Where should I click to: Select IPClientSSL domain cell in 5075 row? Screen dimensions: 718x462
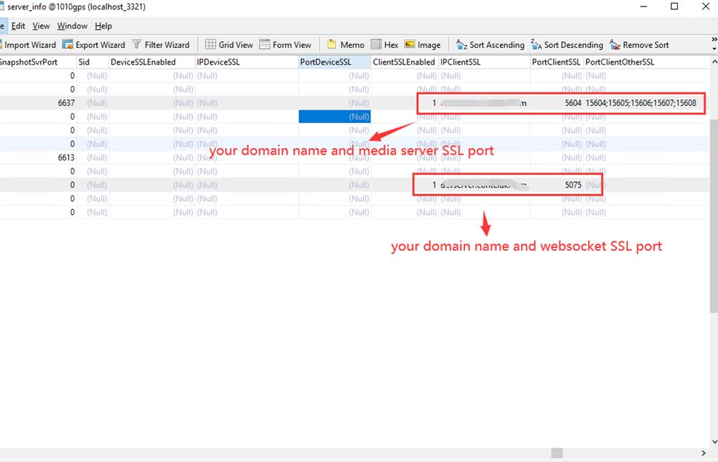point(484,185)
